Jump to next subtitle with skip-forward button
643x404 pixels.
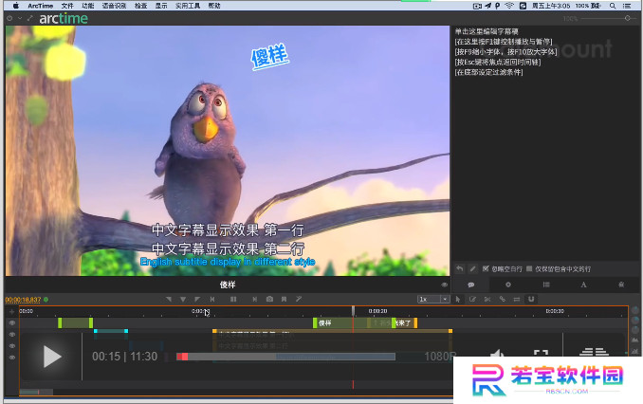tap(255, 300)
